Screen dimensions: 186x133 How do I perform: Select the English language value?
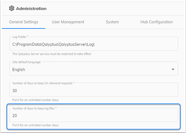pos(19,70)
